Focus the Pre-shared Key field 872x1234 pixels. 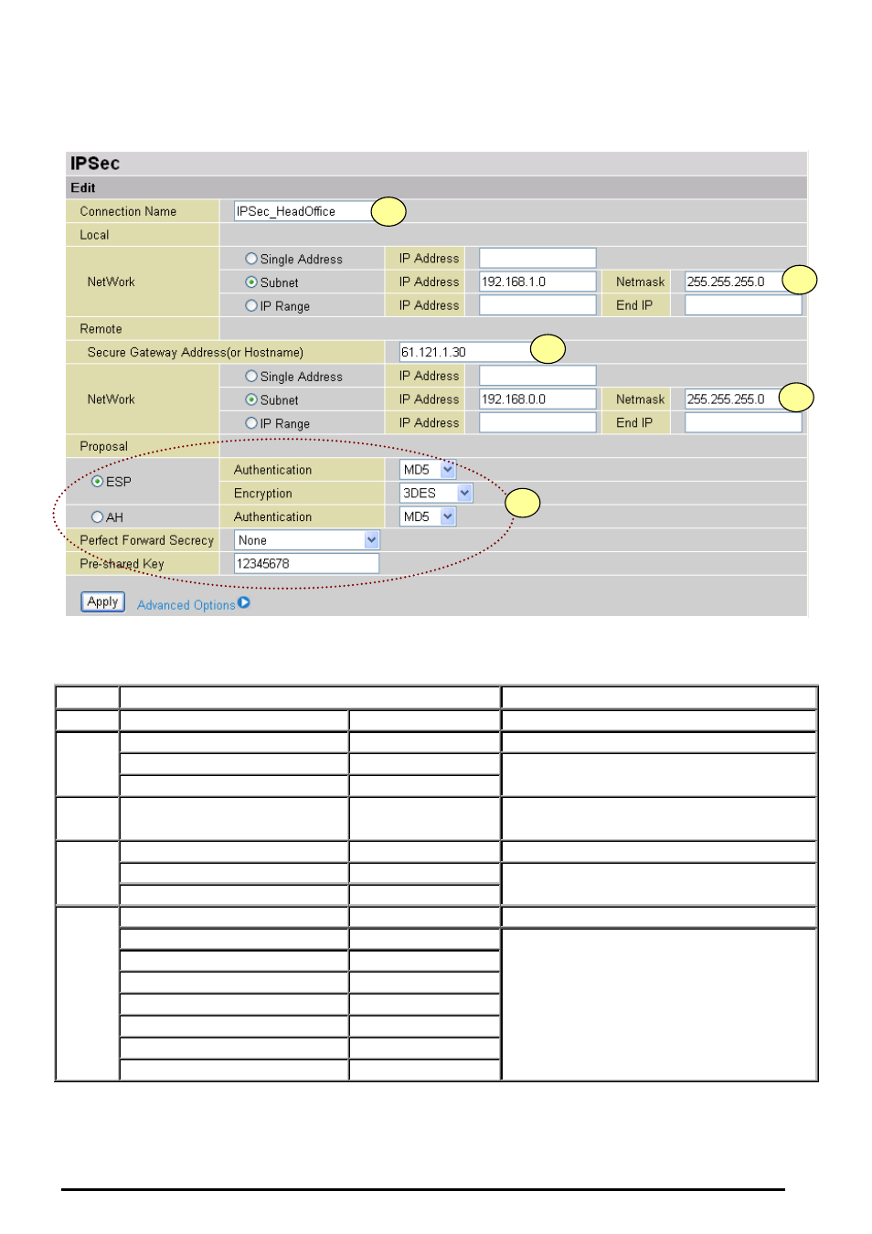306,564
